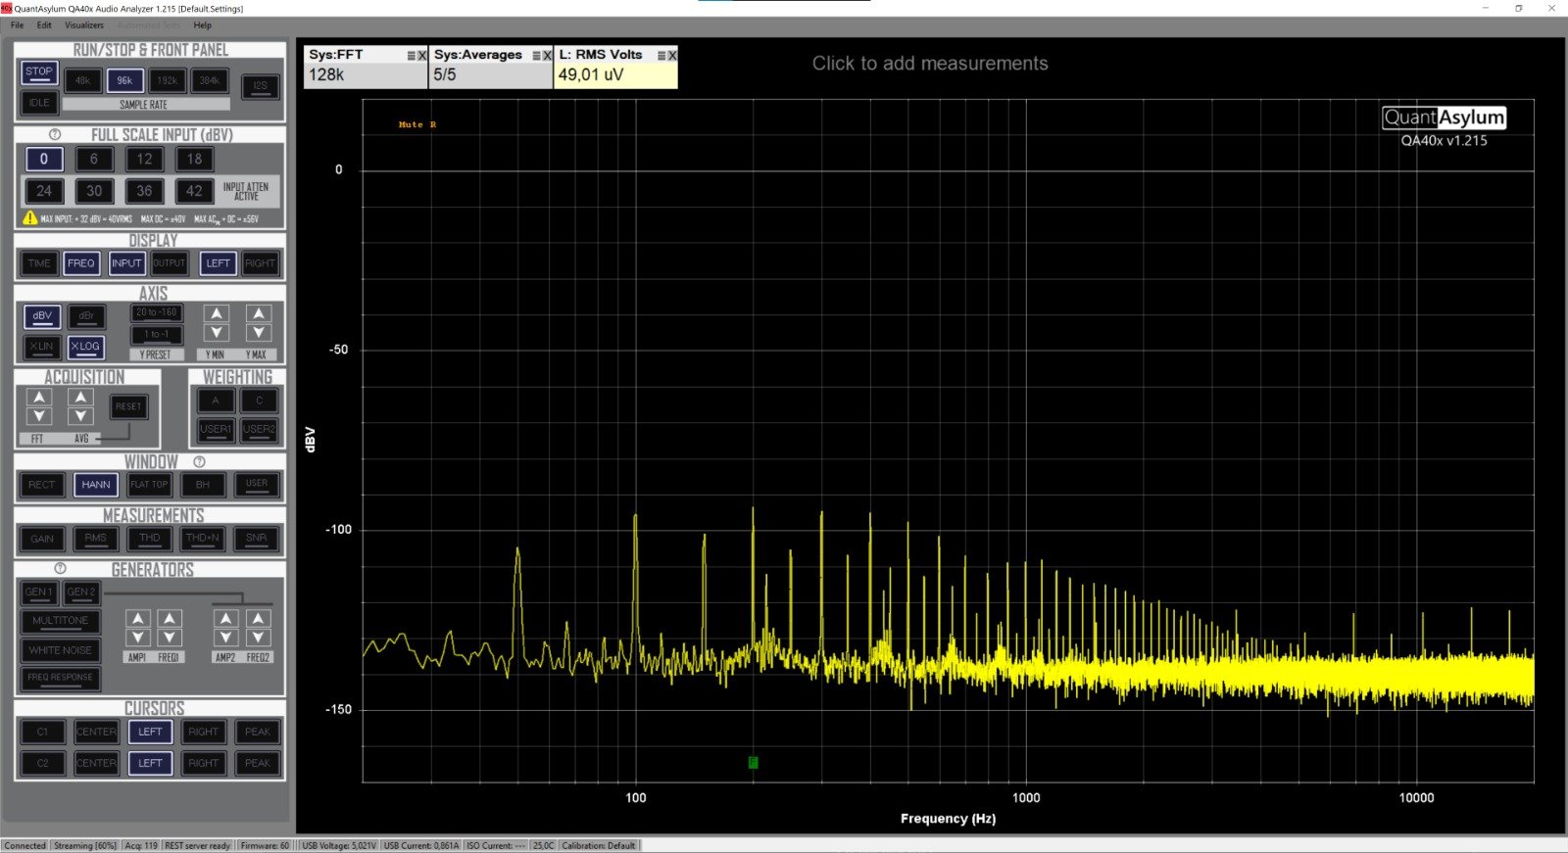This screenshot has height=853, width=1568.
Task: Enable cursor C1
Action: pos(42,732)
